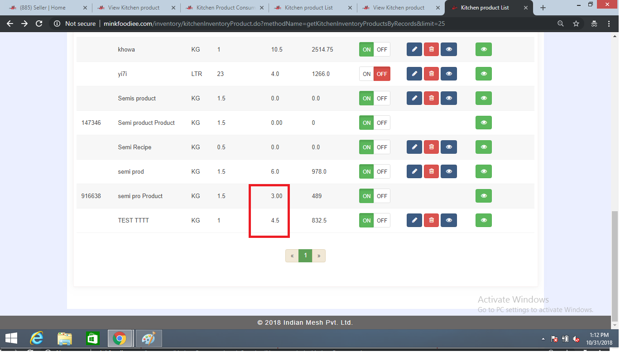Viewport: 625px width, 360px height.
Task: Delete the Semi Recipe row
Action: click(x=431, y=147)
